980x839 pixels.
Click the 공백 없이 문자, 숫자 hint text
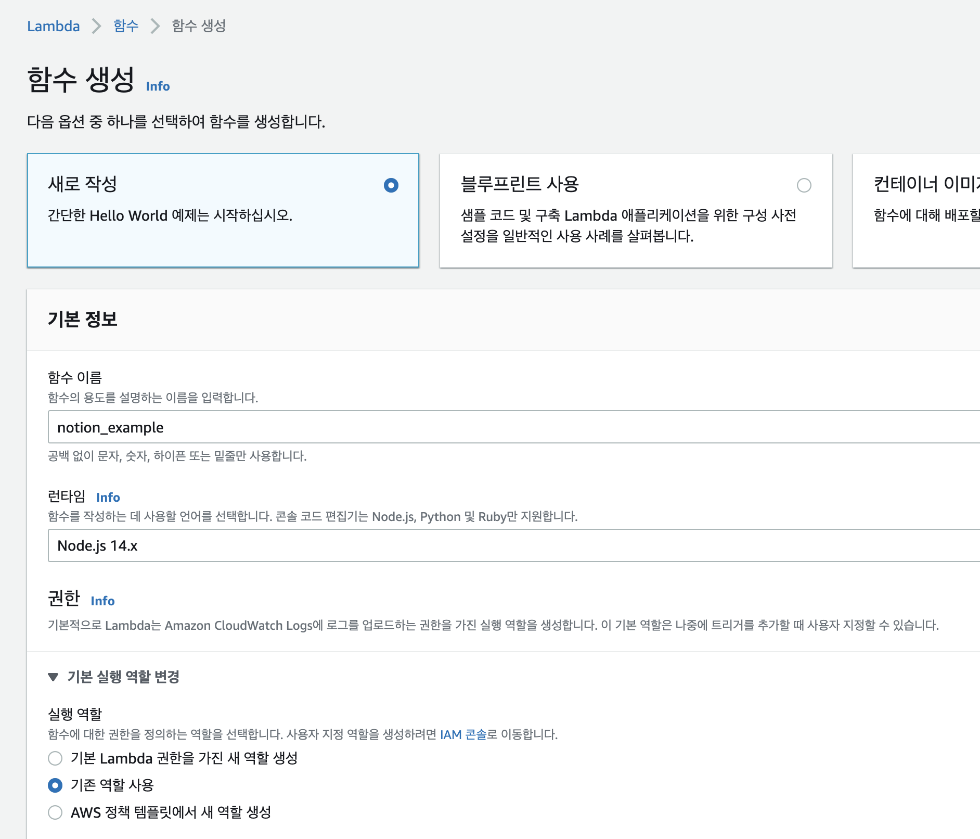[x=177, y=456]
